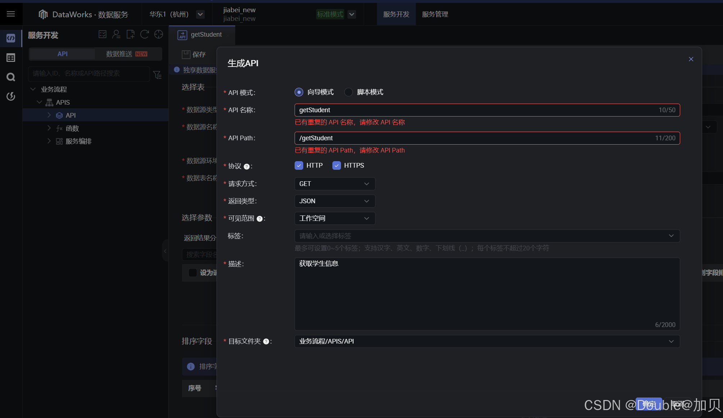The height and width of the screenshot is (418, 723).
Task: Click the 保存 save icon
Action: [x=186, y=54]
